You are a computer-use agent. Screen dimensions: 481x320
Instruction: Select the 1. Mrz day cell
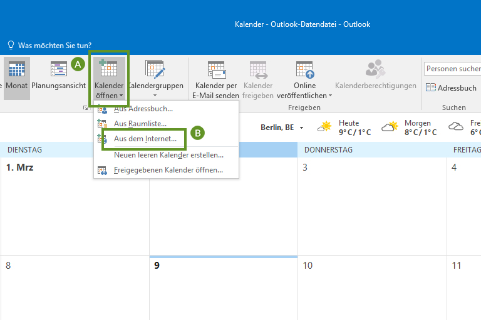click(75, 206)
